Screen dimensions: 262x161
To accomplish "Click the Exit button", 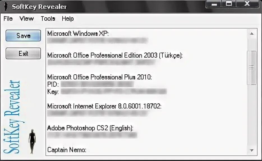I will (x=23, y=53).
